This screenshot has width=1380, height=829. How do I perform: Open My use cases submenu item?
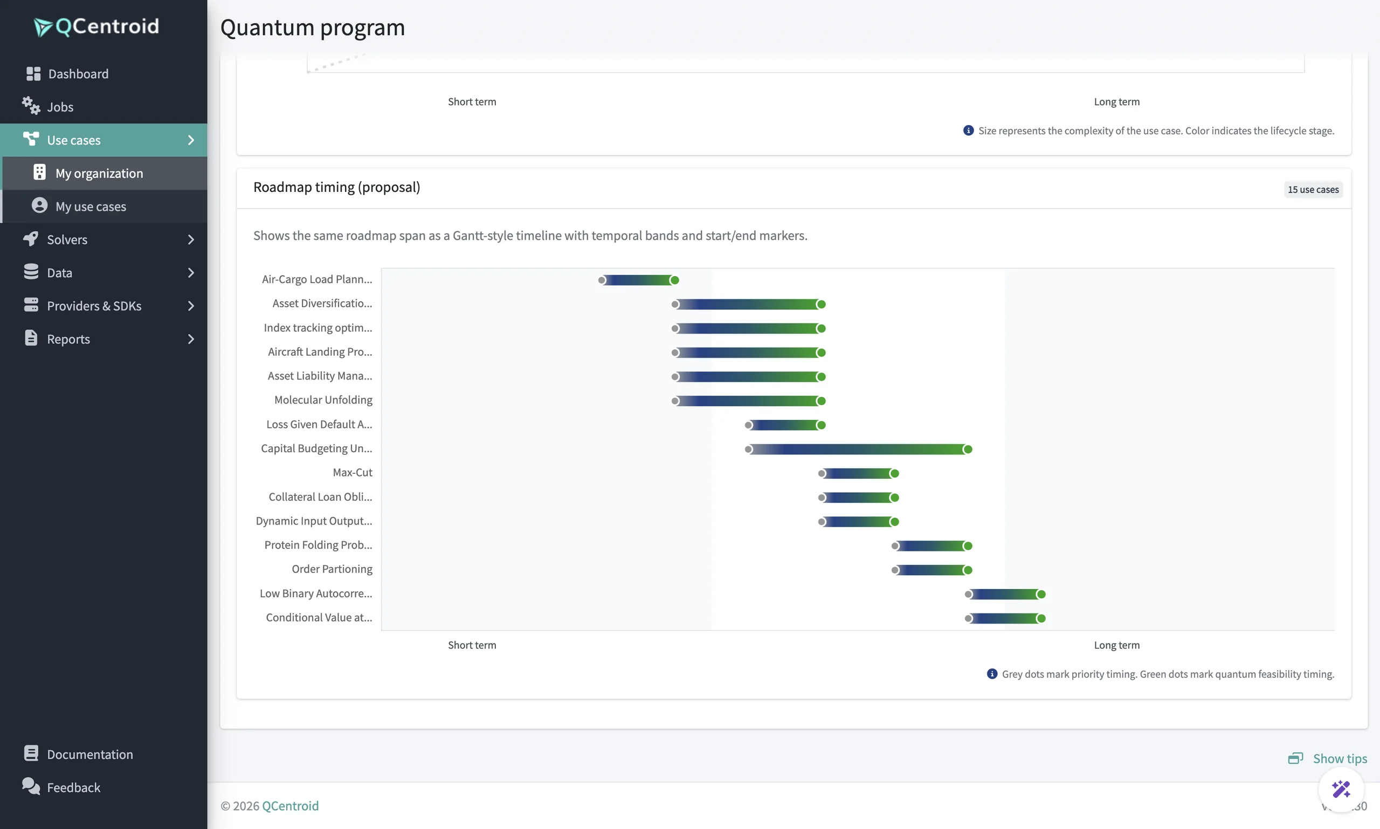pos(105,206)
